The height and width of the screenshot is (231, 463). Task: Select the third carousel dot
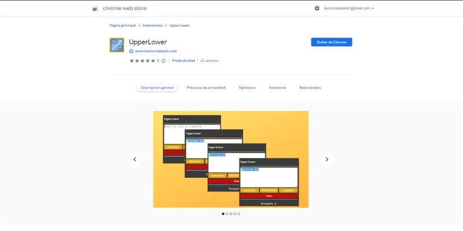(230, 214)
